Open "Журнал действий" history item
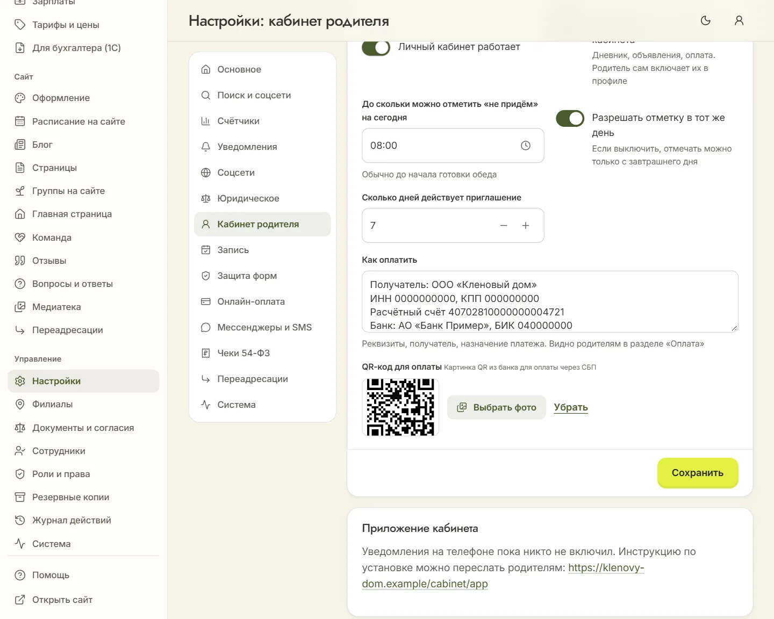This screenshot has width=774, height=619. click(x=83, y=520)
